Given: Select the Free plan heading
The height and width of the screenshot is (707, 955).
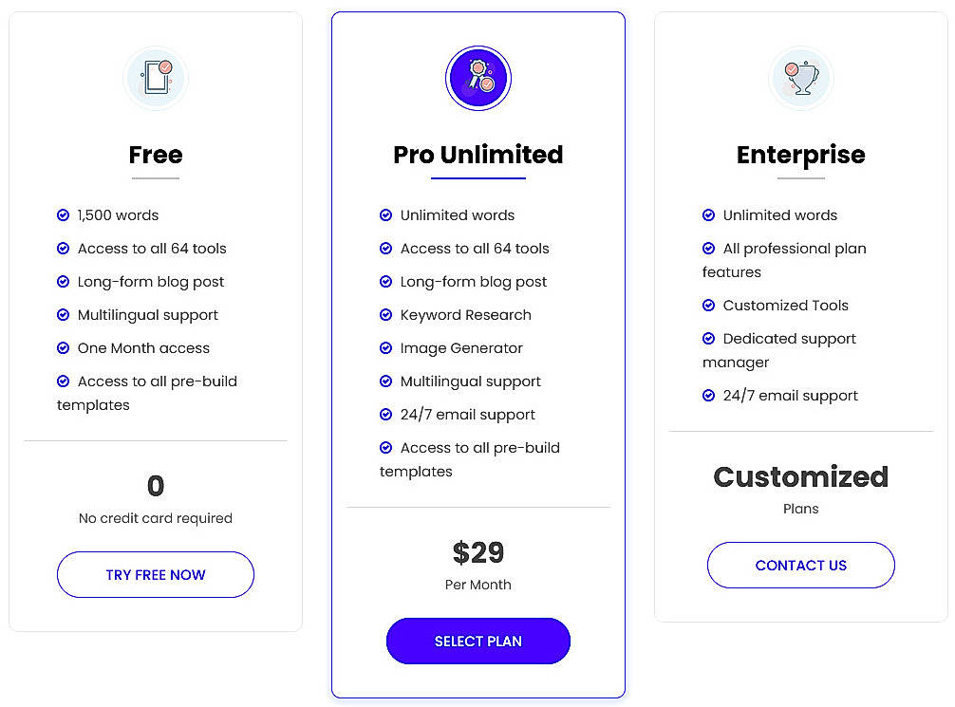Looking at the screenshot, I should (155, 155).
